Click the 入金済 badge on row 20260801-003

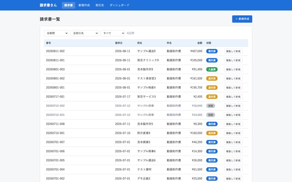pos(212,70)
